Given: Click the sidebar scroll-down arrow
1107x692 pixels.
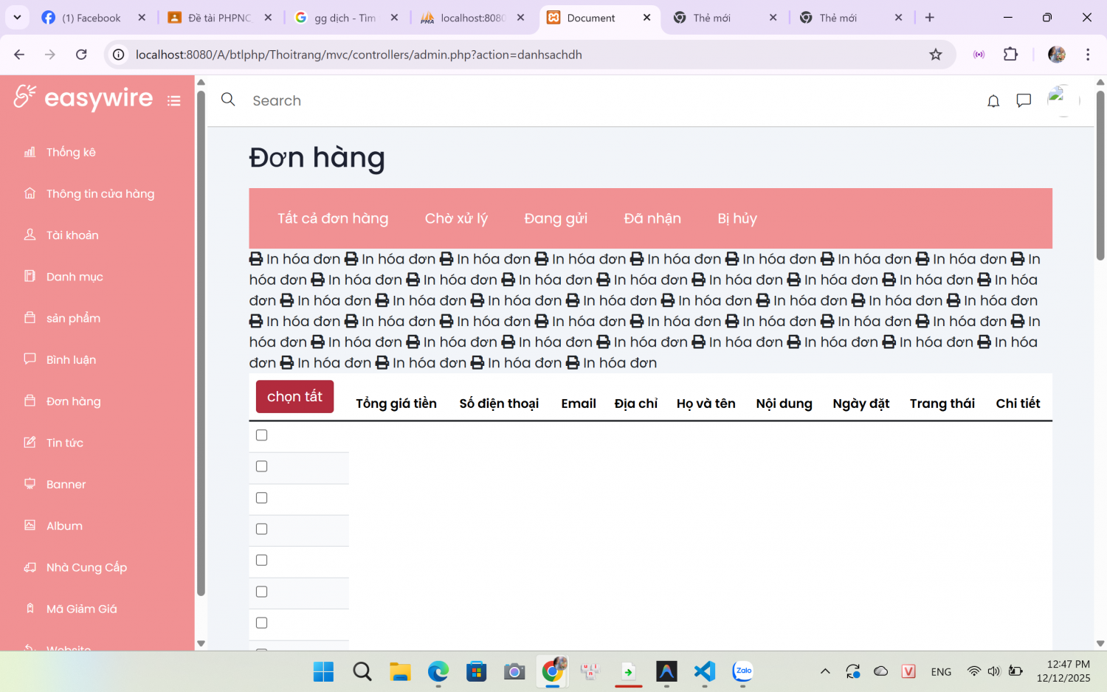Looking at the screenshot, I should (x=201, y=643).
